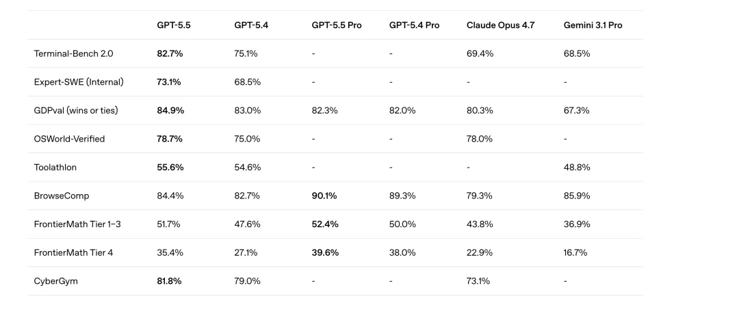Select the Expert-SWE (Internal) row label

pos(79,82)
